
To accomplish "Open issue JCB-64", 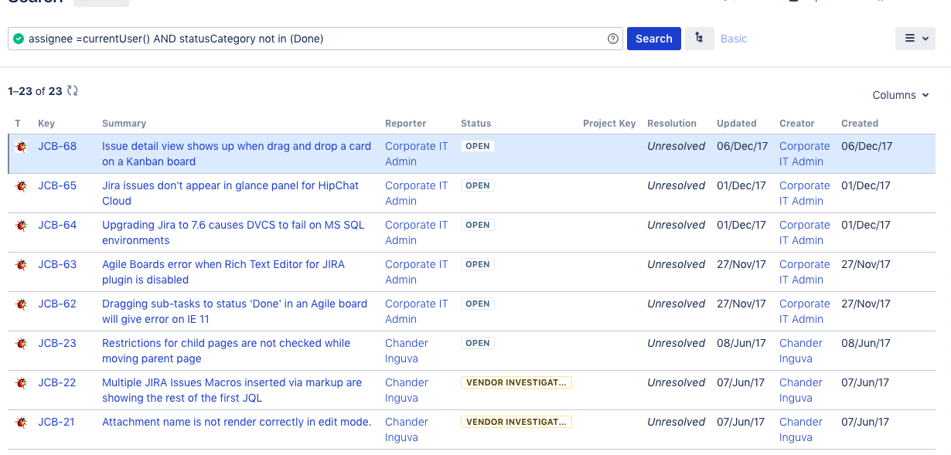I will [56, 224].
